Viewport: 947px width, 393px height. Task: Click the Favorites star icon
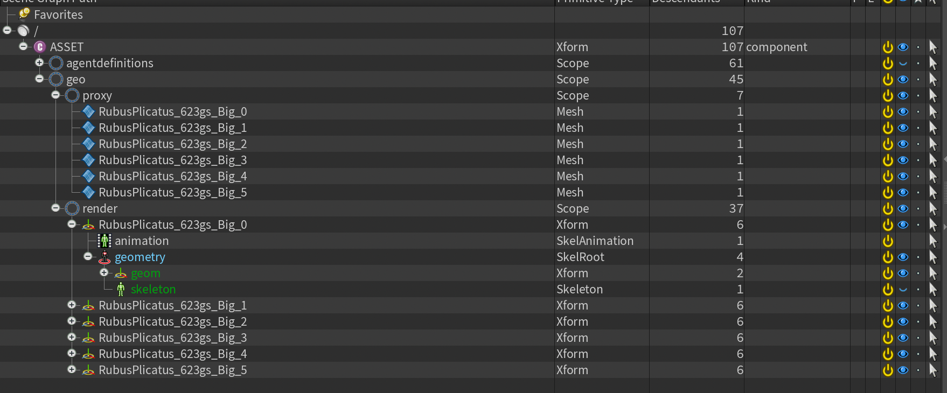24,13
